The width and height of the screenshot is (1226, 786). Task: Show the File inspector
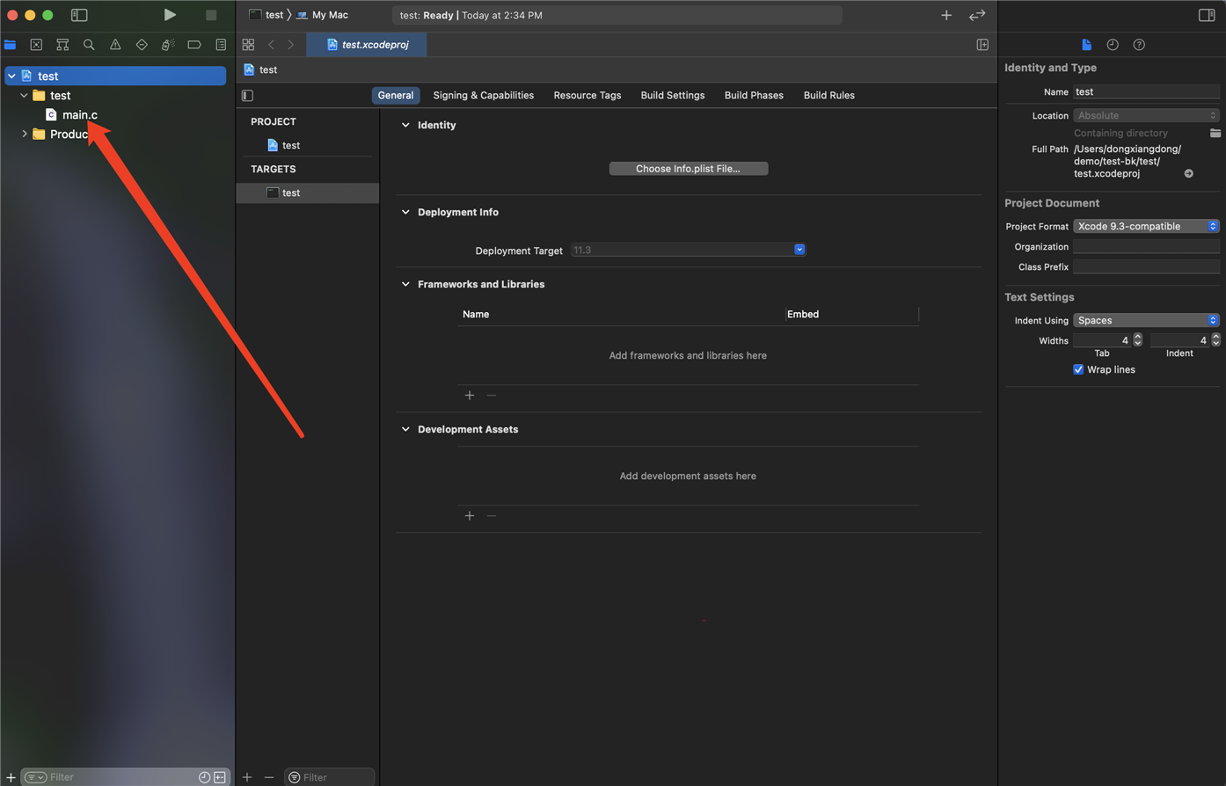pos(1086,45)
